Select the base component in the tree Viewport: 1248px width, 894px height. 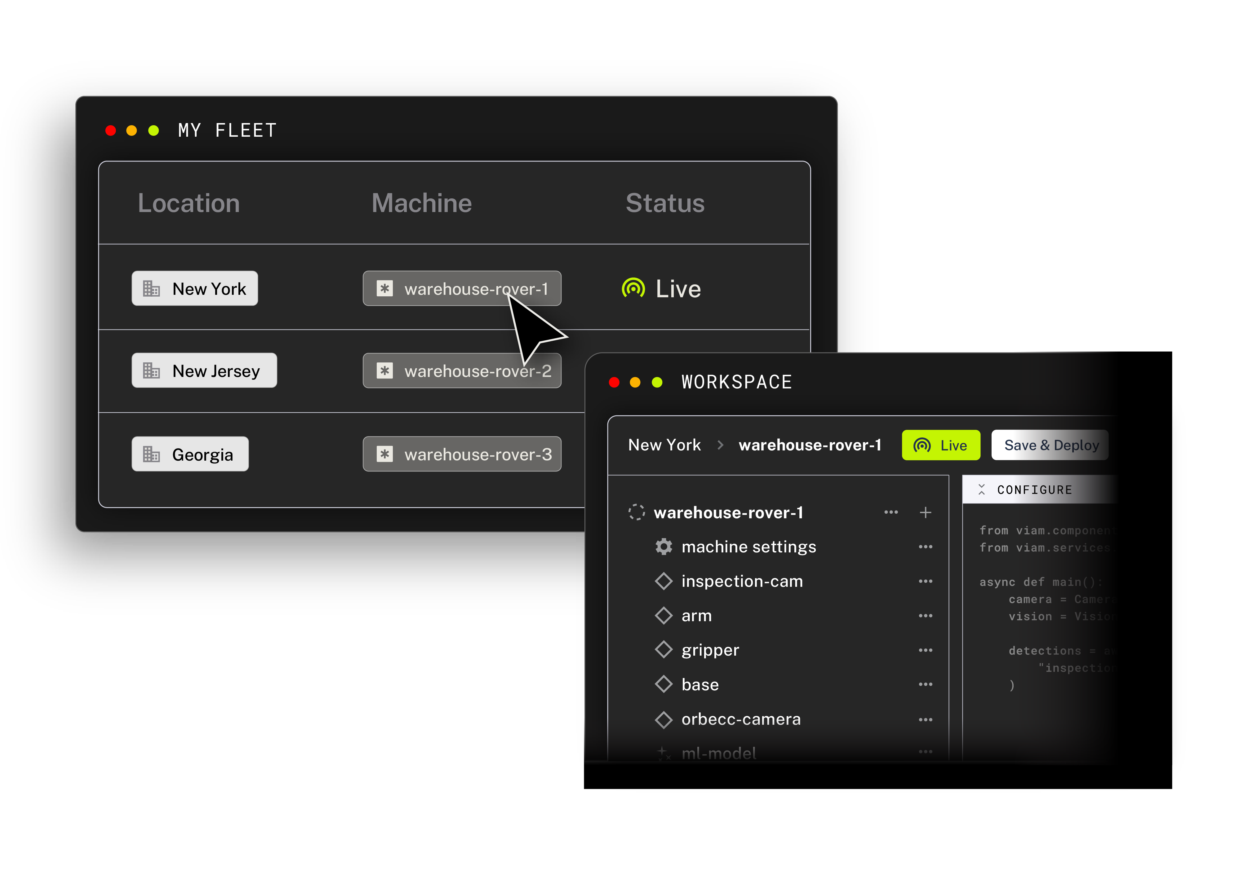point(700,684)
